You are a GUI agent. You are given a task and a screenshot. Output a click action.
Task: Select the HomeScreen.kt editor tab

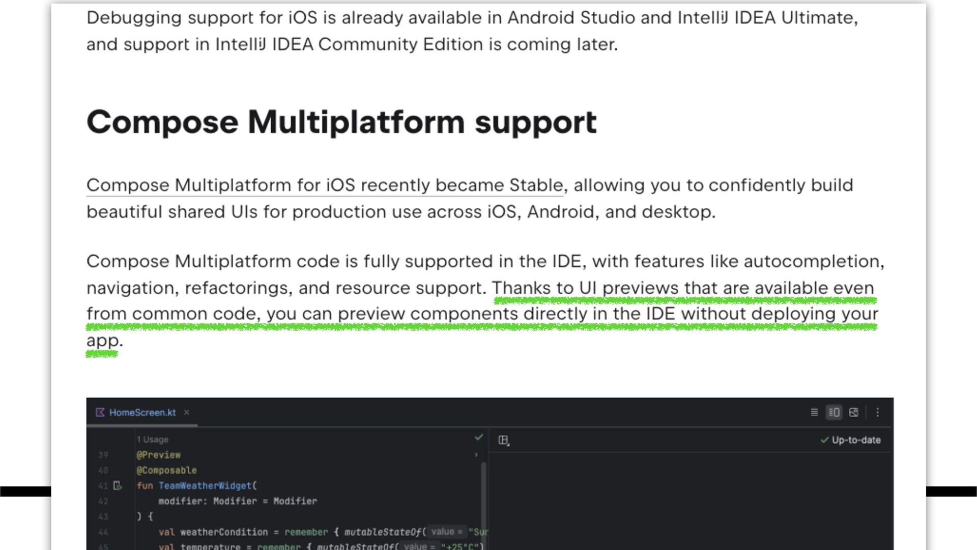click(142, 413)
